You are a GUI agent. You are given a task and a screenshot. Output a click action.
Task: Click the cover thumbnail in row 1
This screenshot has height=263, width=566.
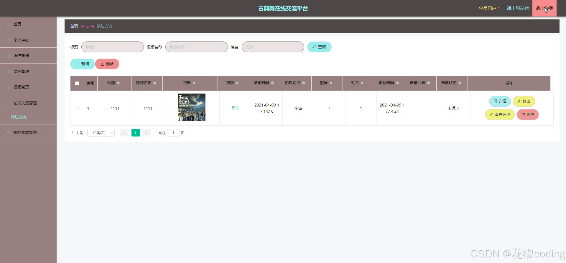pyautogui.click(x=192, y=107)
